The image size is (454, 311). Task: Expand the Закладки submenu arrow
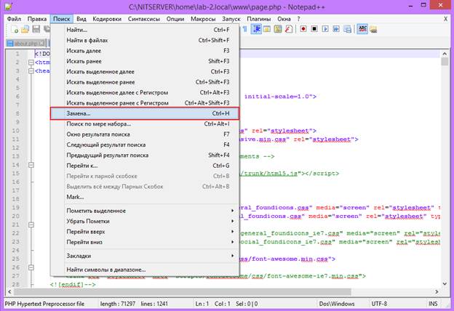point(232,256)
